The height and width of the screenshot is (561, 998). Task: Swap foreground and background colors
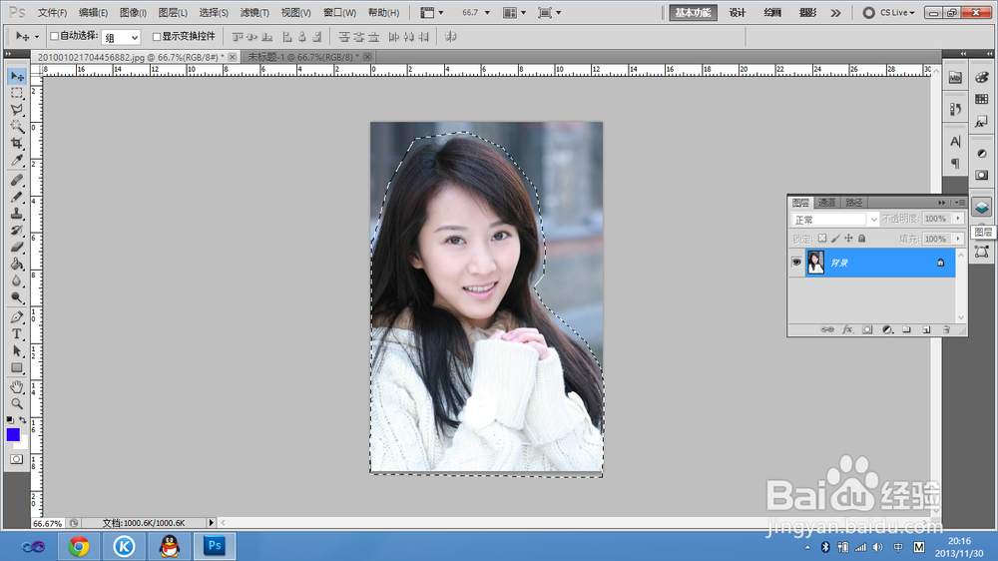point(23,420)
